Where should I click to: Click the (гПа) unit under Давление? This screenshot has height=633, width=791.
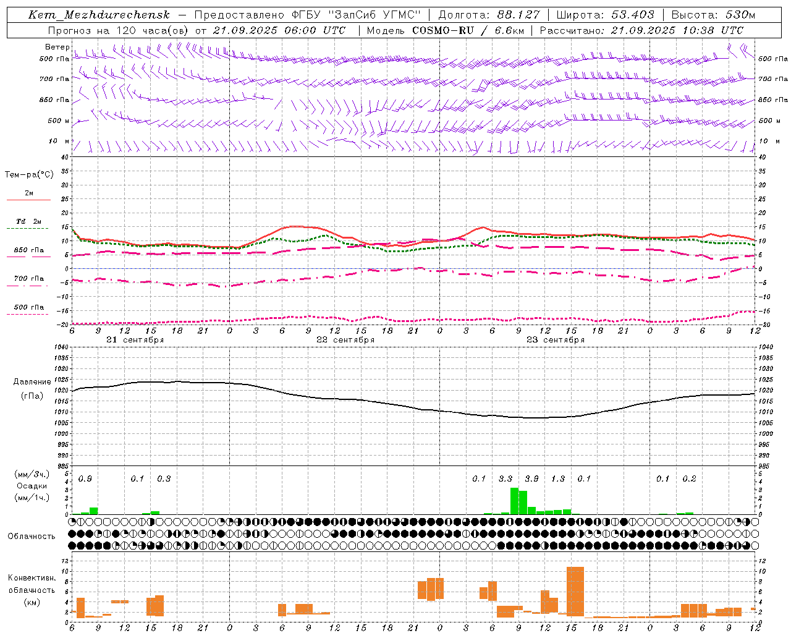click(x=32, y=396)
